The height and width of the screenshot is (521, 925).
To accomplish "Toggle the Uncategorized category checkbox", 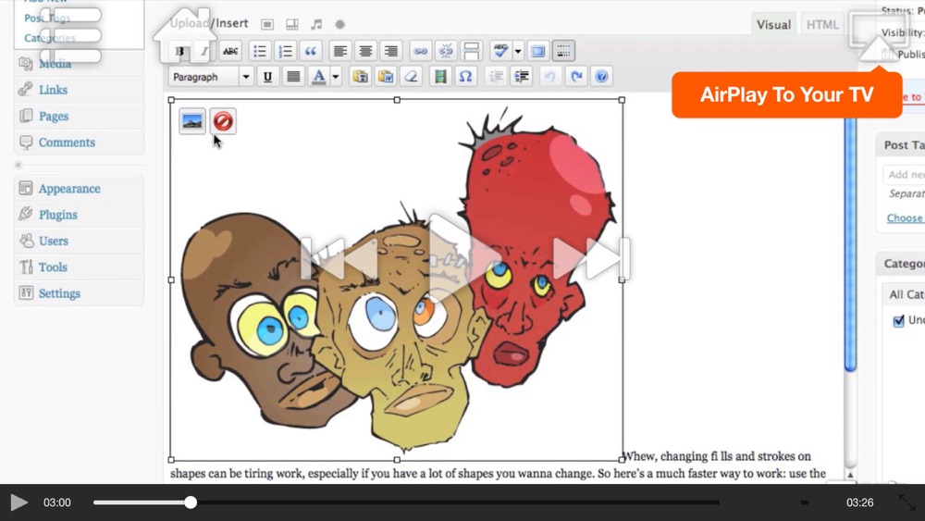I will click(898, 321).
